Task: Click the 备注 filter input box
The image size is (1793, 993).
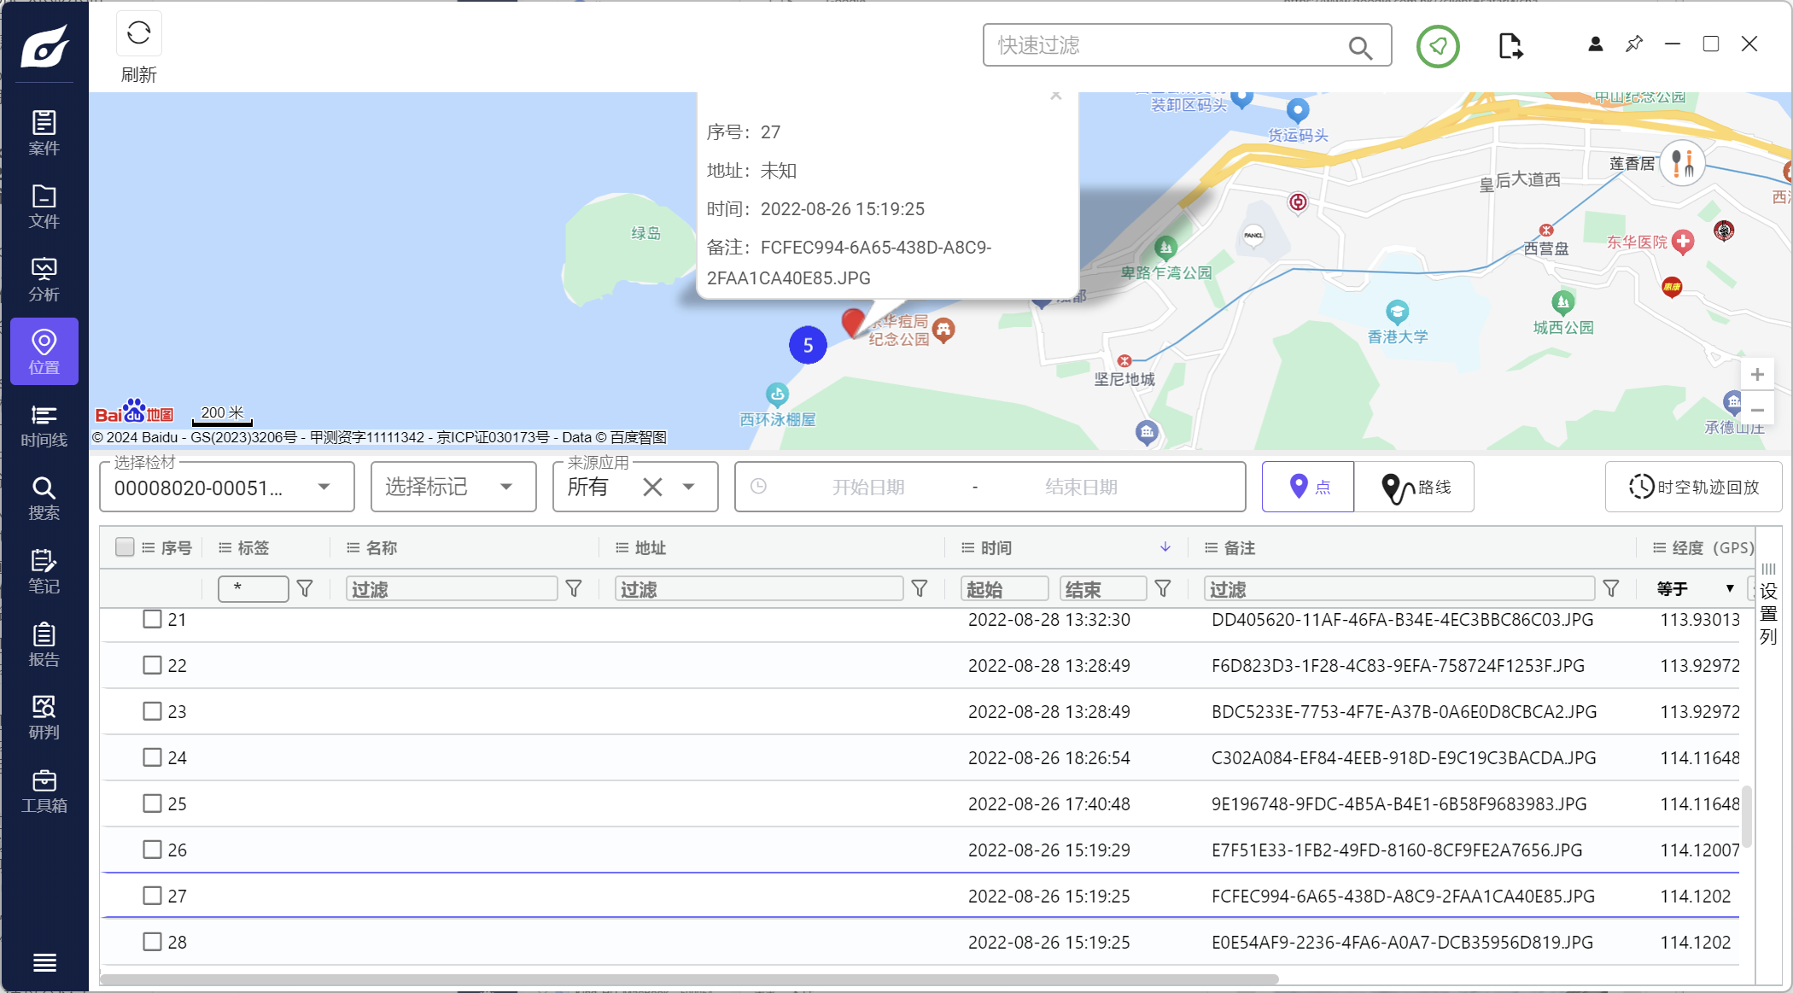Action: (1399, 588)
